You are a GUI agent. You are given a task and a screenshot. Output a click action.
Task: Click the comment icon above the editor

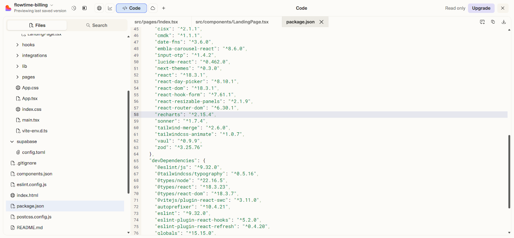point(482,22)
